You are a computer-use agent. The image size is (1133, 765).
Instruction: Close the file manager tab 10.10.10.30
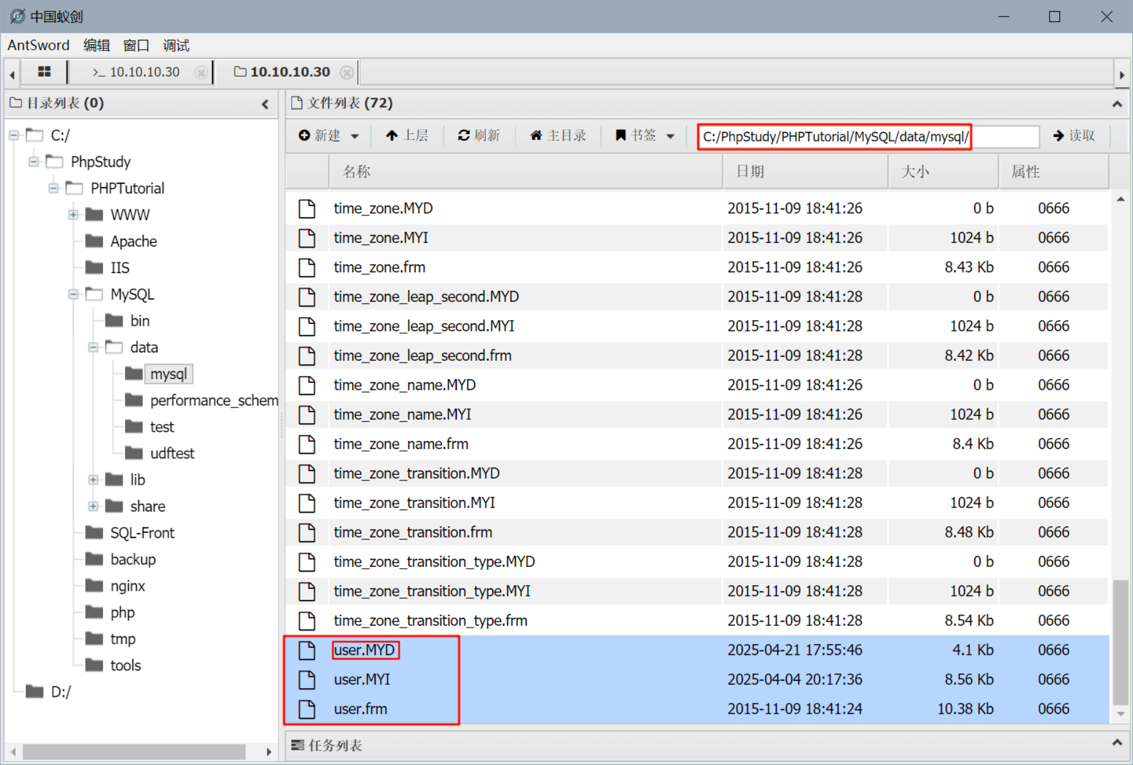click(347, 72)
